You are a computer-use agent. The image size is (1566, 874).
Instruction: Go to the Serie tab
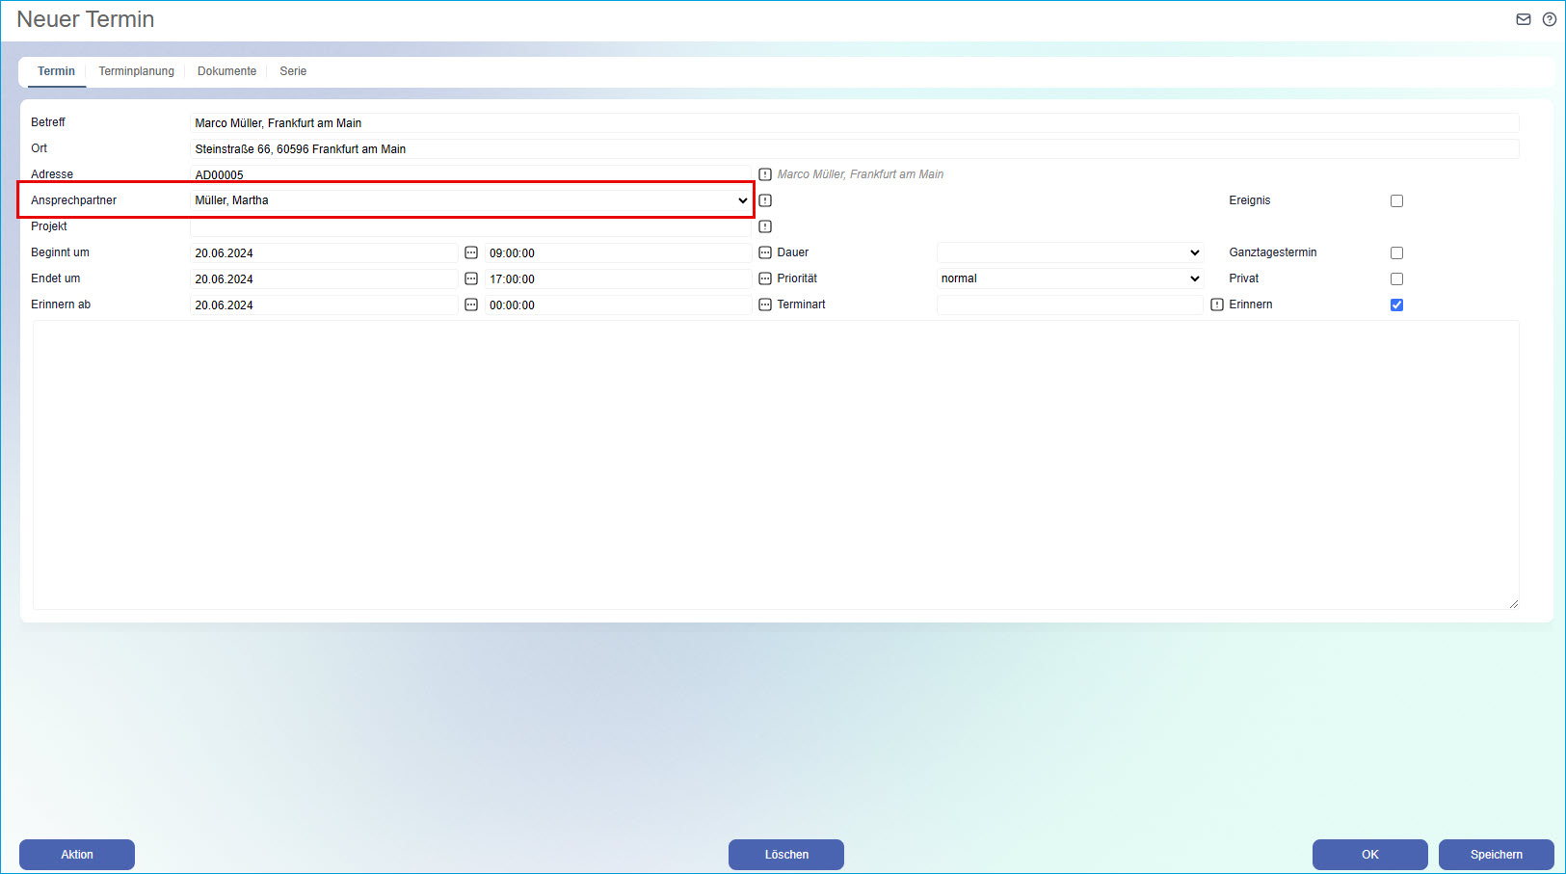click(293, 71)
